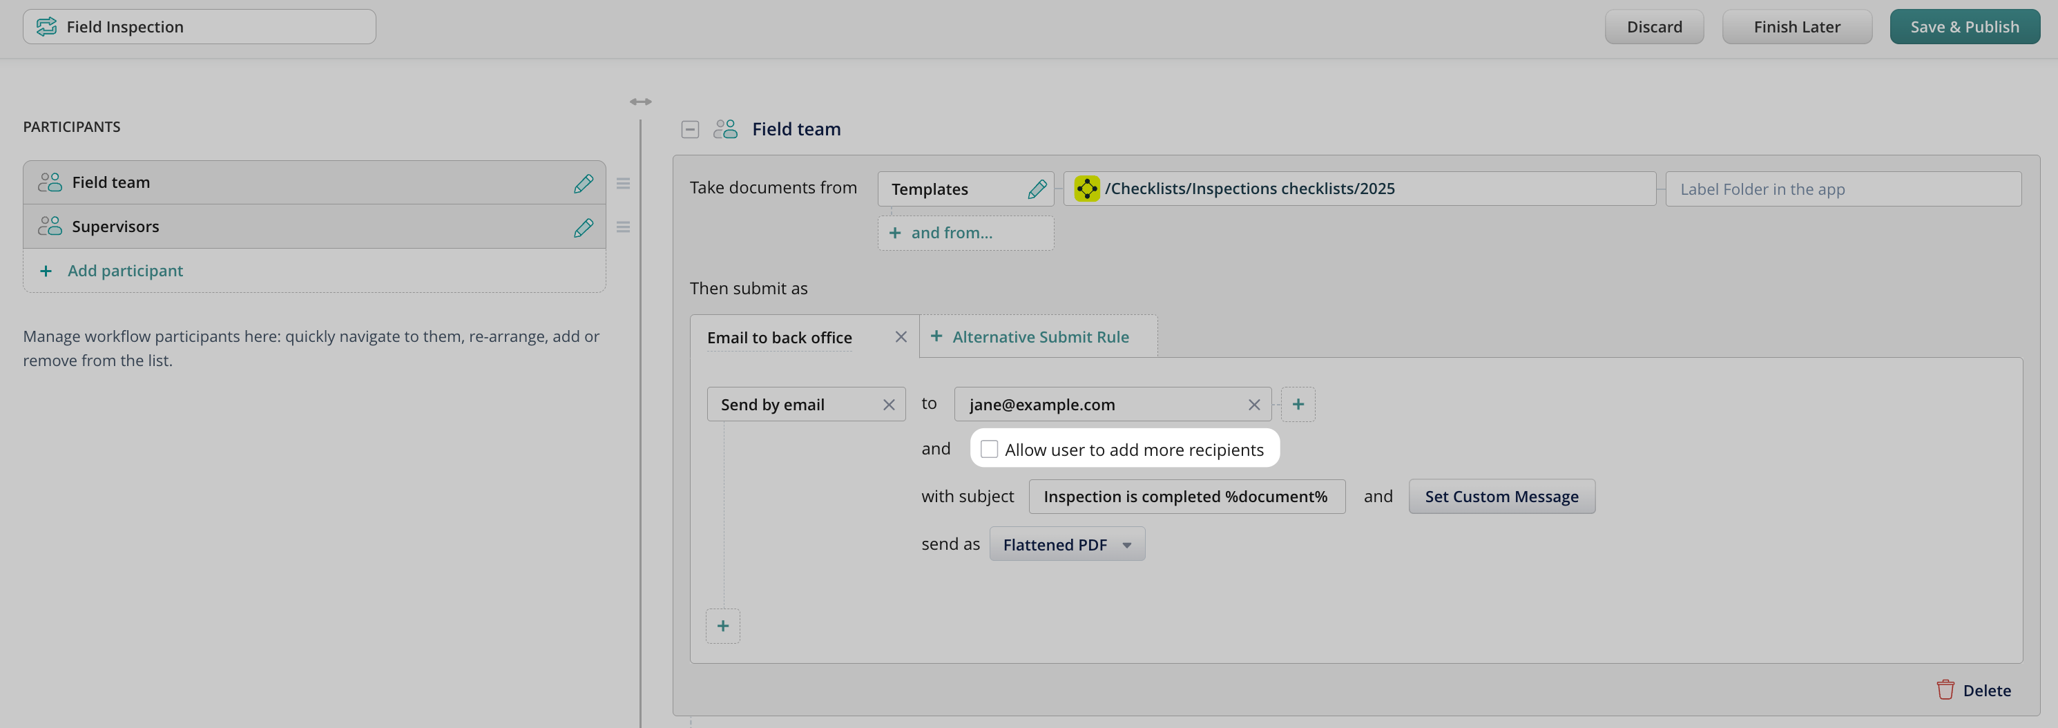This screenshot has height=728, width=2058.
Task: Click Set Custom Message button
Action: point(1501,496)
